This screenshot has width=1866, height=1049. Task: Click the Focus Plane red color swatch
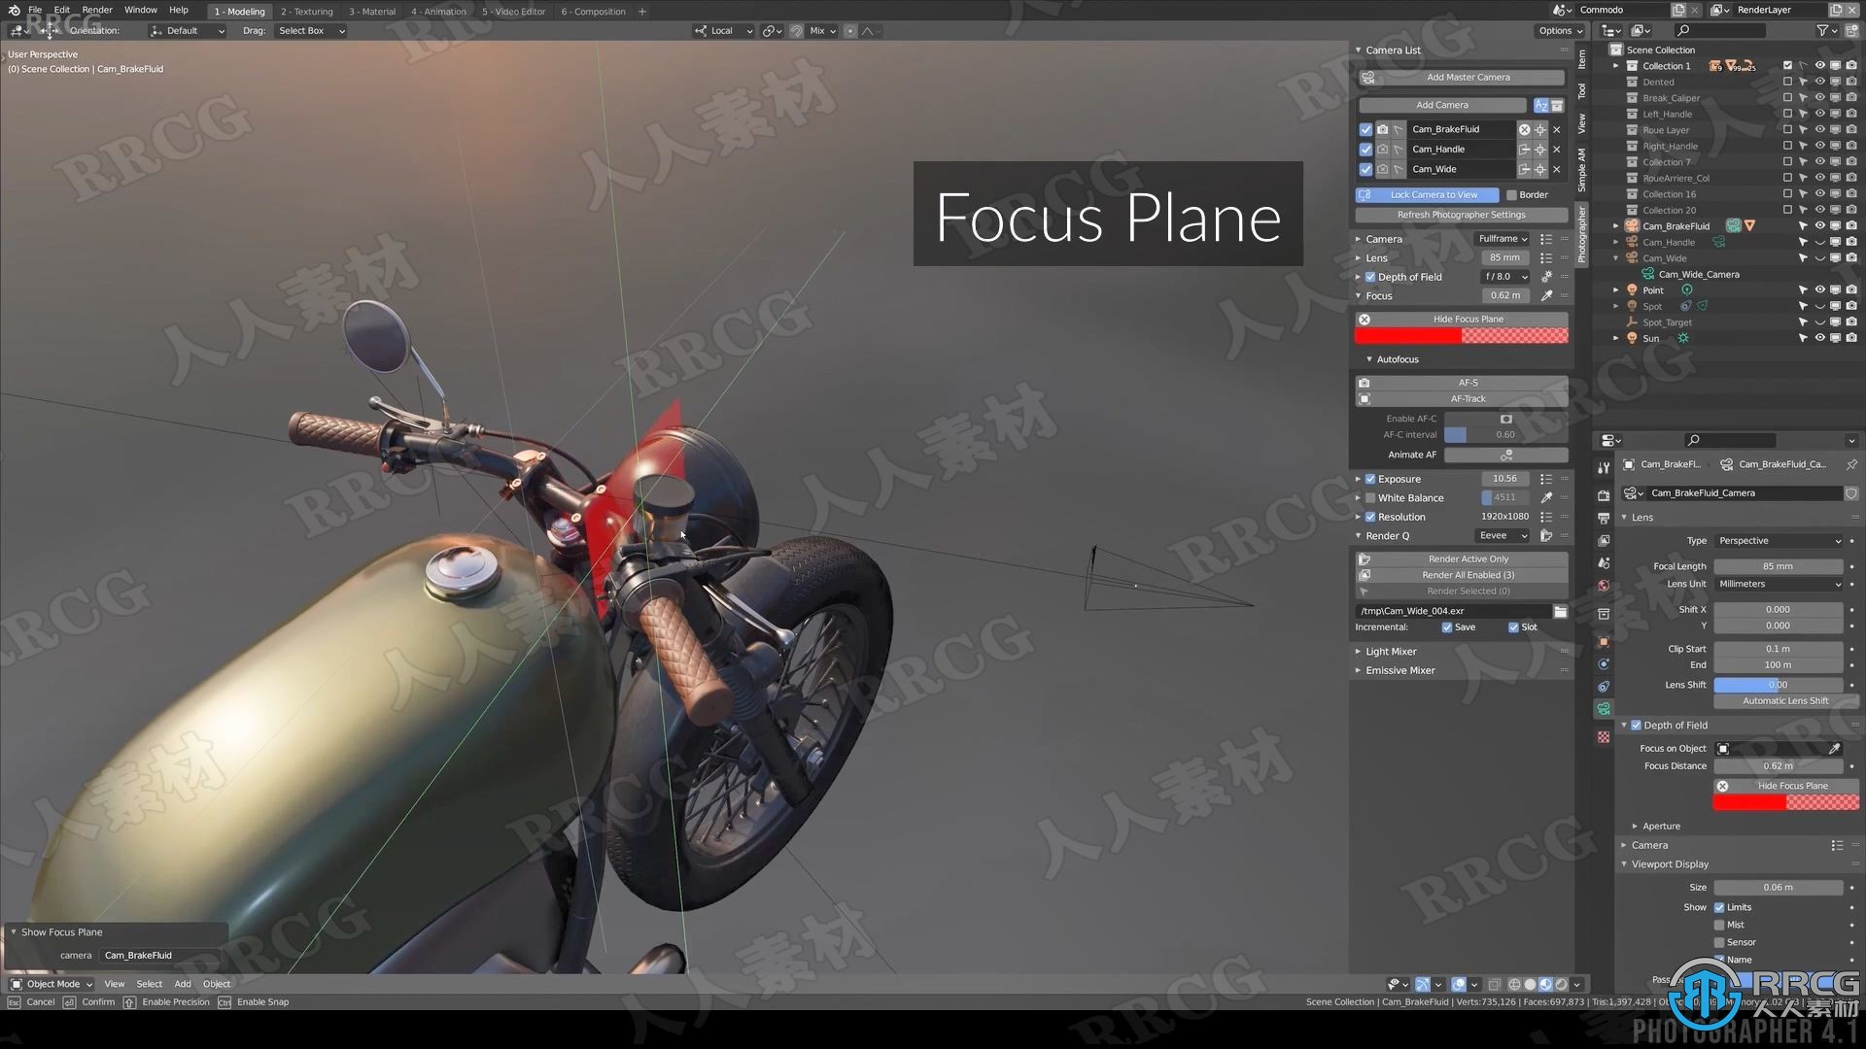click(x=1410, y=335)
